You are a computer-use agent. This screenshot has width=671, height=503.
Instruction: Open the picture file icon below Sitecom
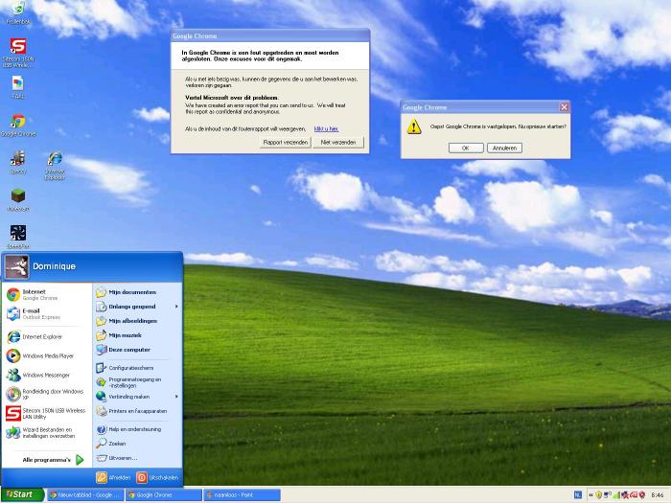coord(18,87)
